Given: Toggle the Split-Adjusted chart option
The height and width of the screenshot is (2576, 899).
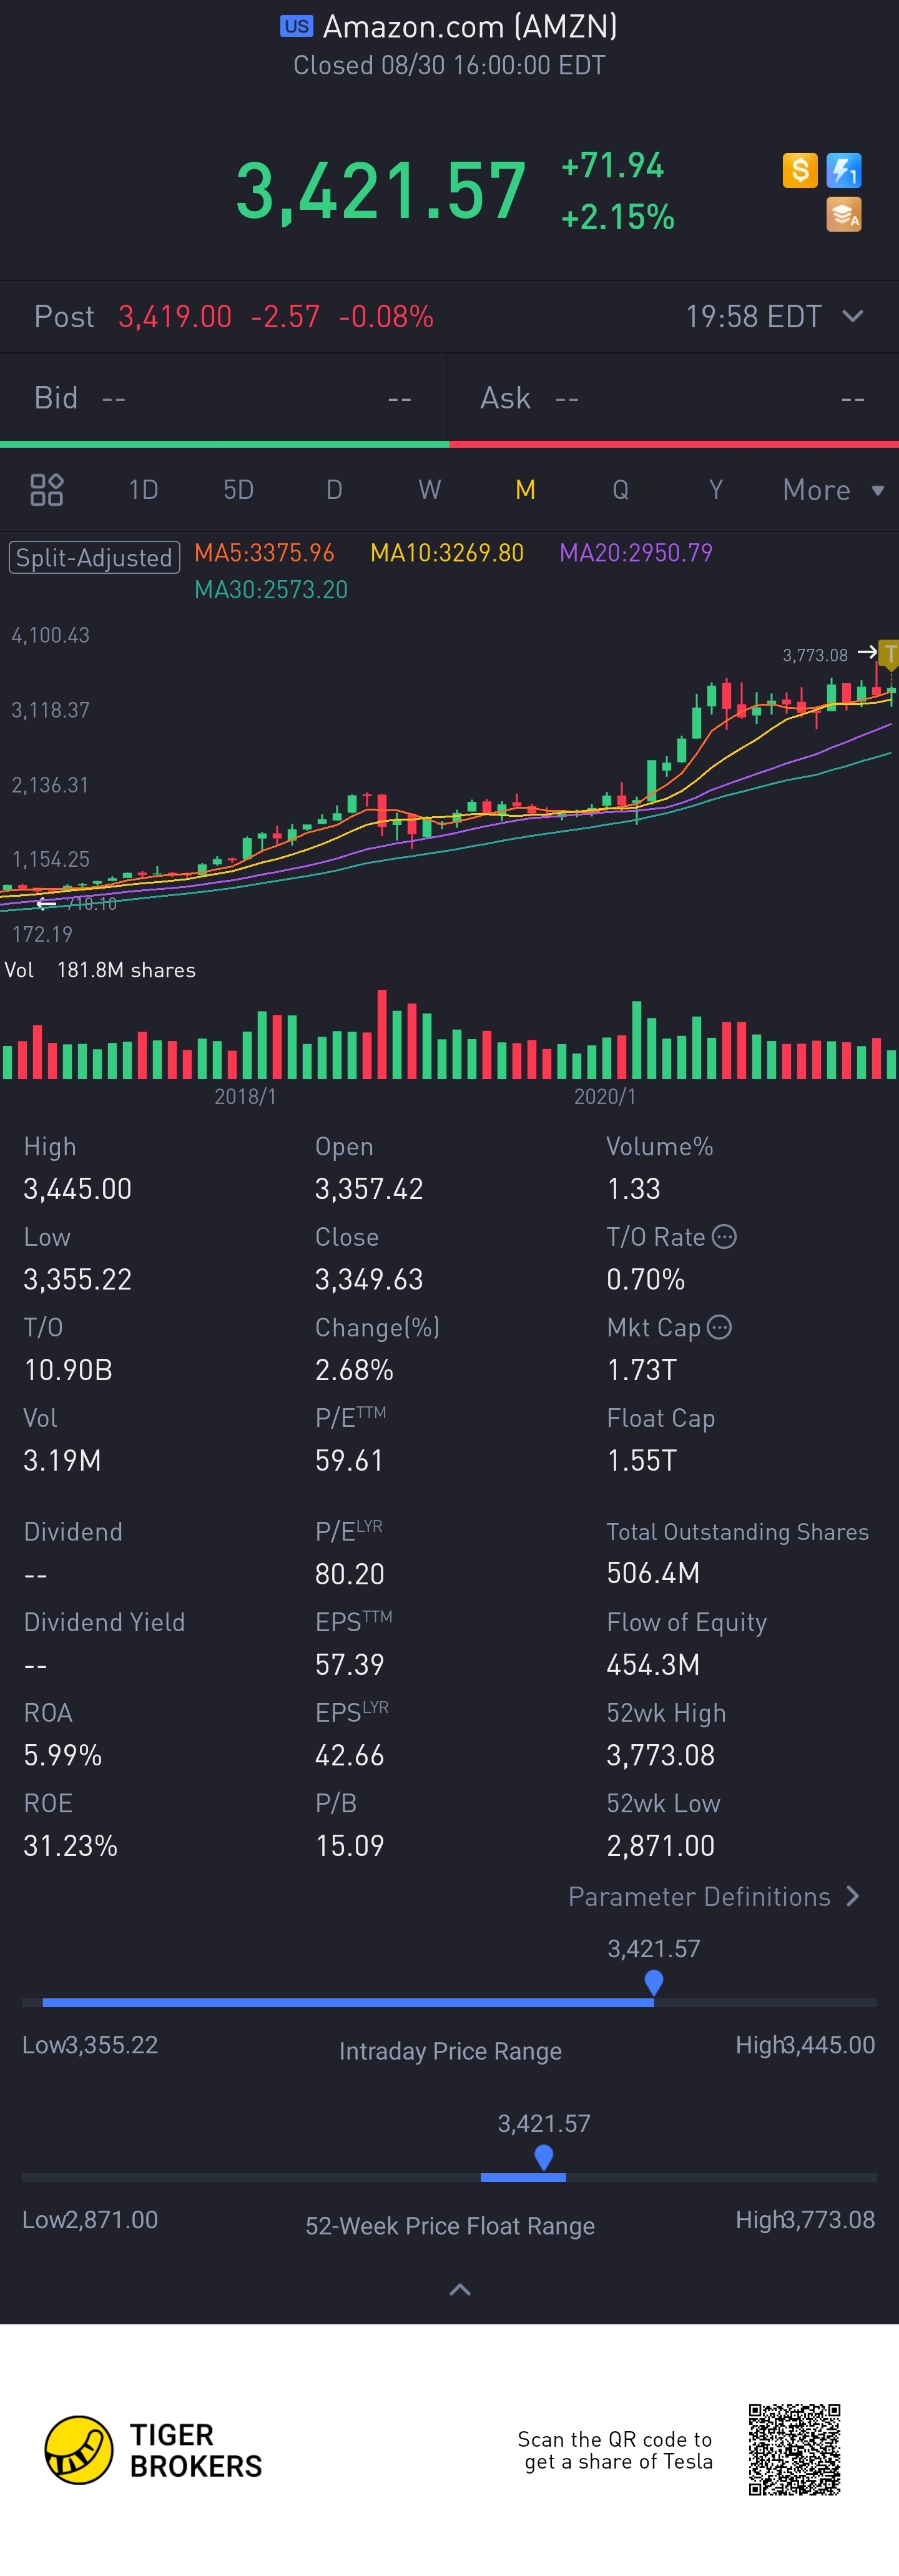Looking at the screenshot, I should 94,557.
